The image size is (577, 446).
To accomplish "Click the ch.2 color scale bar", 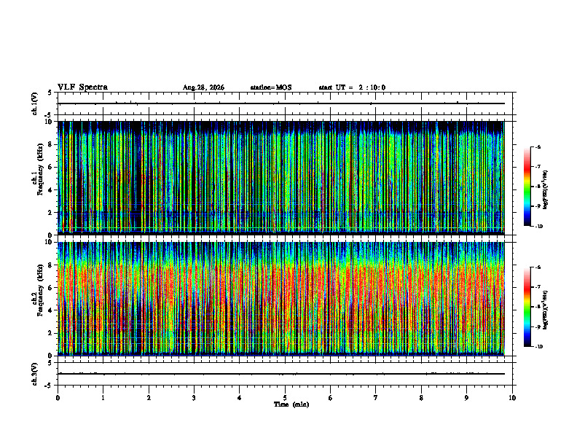I will (527, 307).
